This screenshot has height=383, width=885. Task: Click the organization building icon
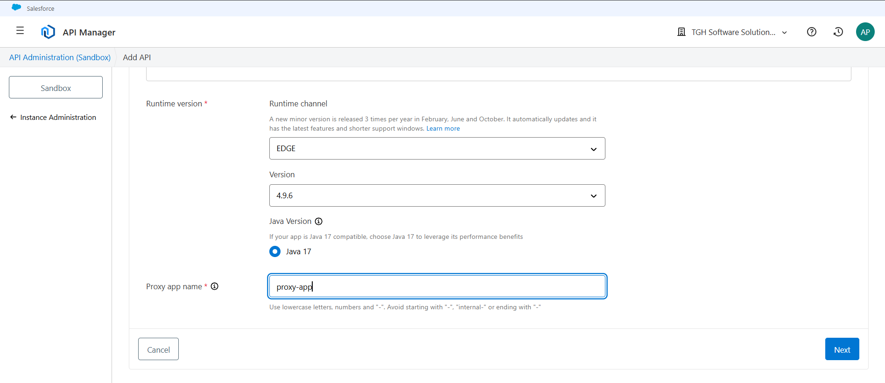point(681,32)
